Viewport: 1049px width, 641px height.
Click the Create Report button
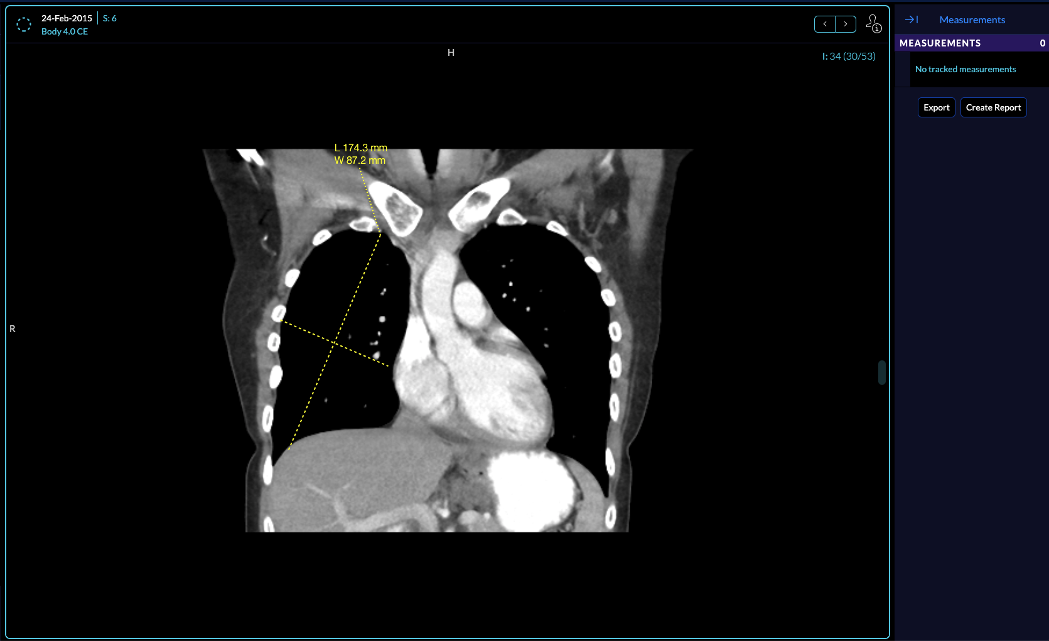click(x=993, y=107)
